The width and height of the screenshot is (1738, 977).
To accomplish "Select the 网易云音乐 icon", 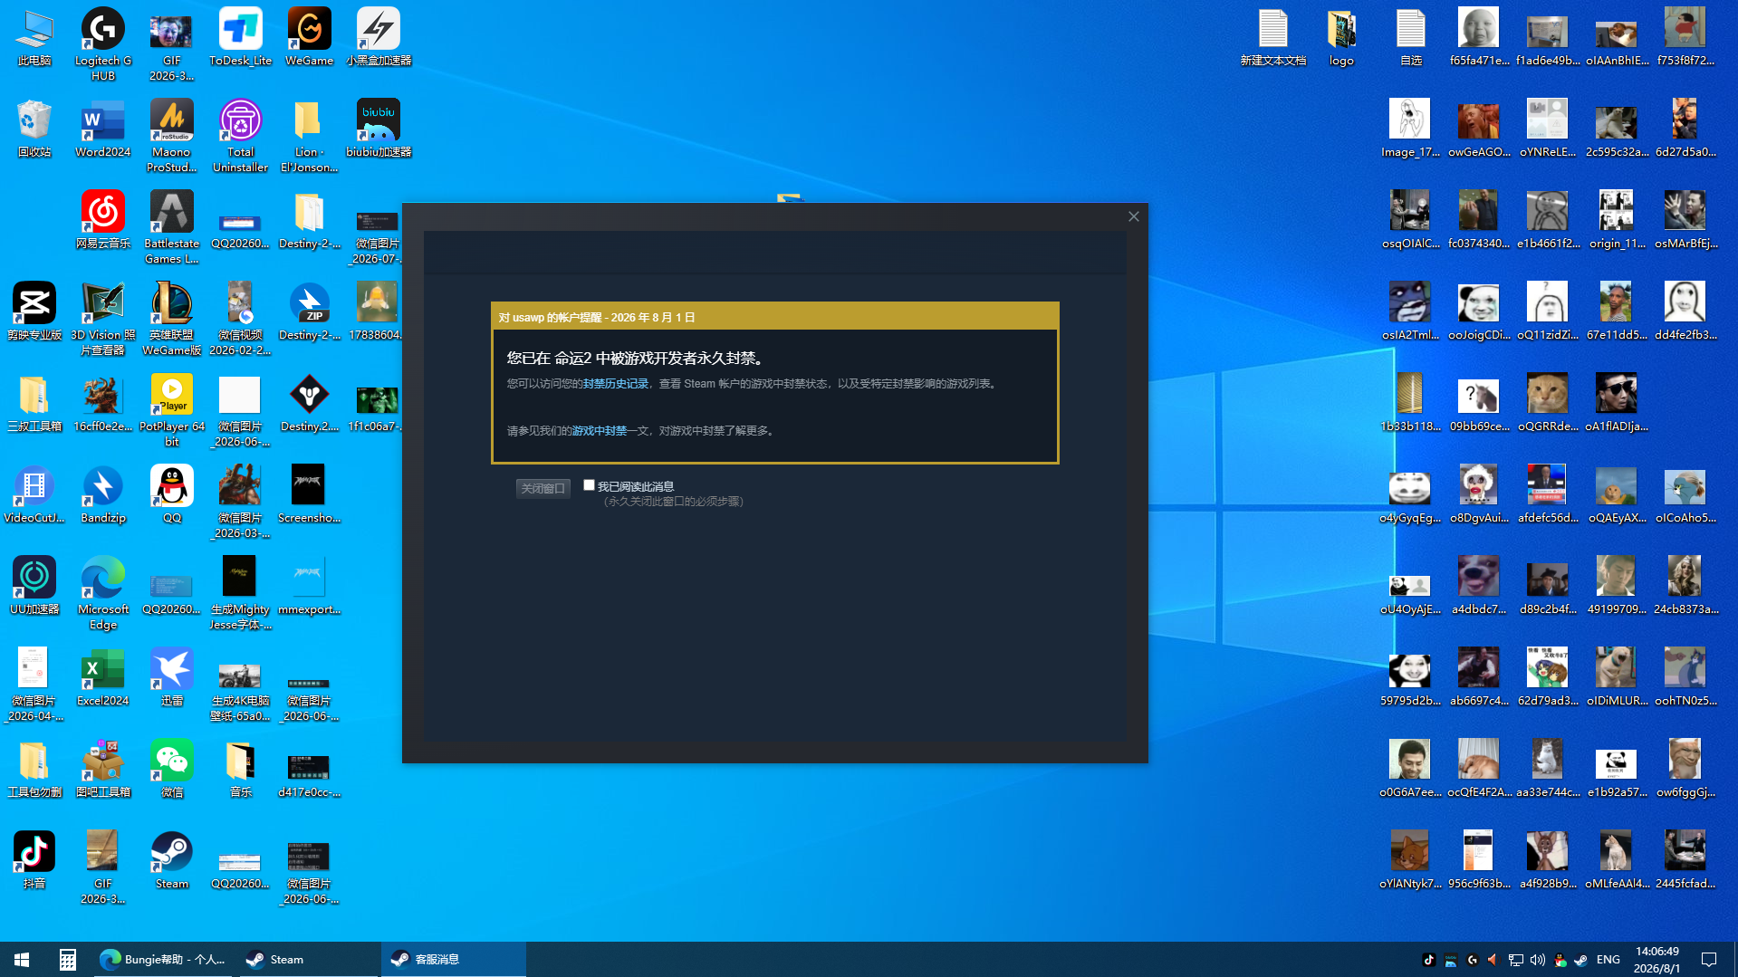I will pyautogui.click(x=103, y=221).
